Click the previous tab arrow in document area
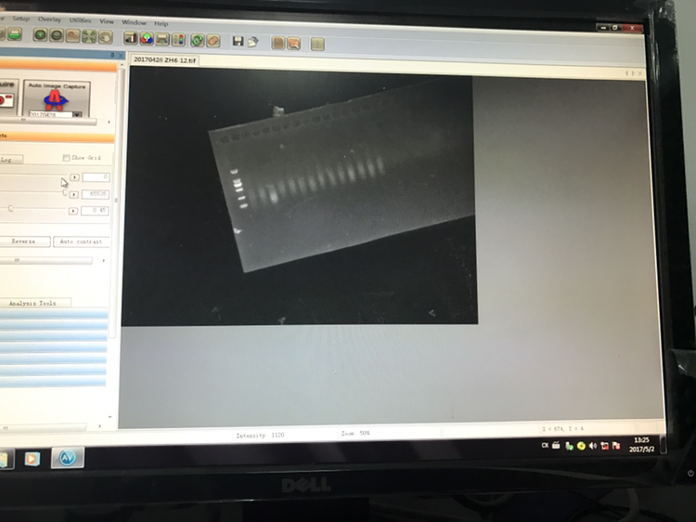Image resolution: width=696 pixels, height=522 pixels. (626, 73)
